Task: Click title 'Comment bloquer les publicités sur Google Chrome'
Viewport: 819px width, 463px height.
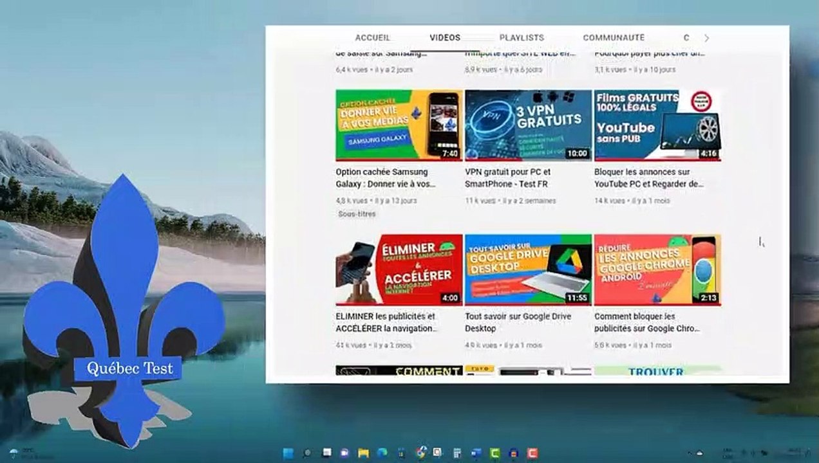Action: click(647, 322)
